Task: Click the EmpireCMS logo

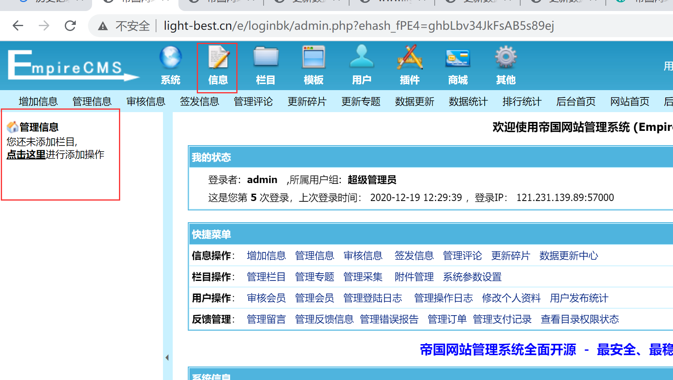Action: [73, 66]
